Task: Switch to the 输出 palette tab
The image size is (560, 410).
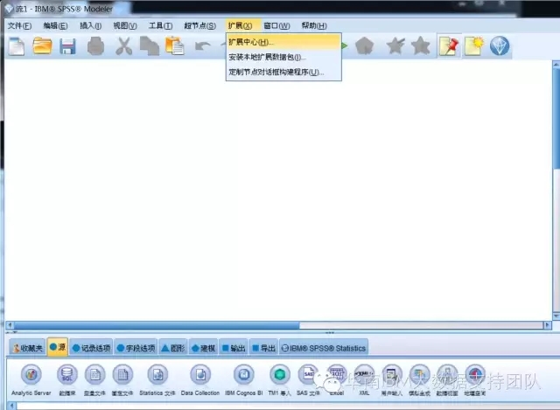Action: tap(234, 348)
